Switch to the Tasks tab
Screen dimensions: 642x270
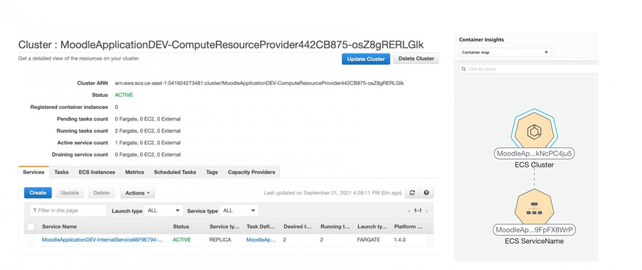pos(62,172)
